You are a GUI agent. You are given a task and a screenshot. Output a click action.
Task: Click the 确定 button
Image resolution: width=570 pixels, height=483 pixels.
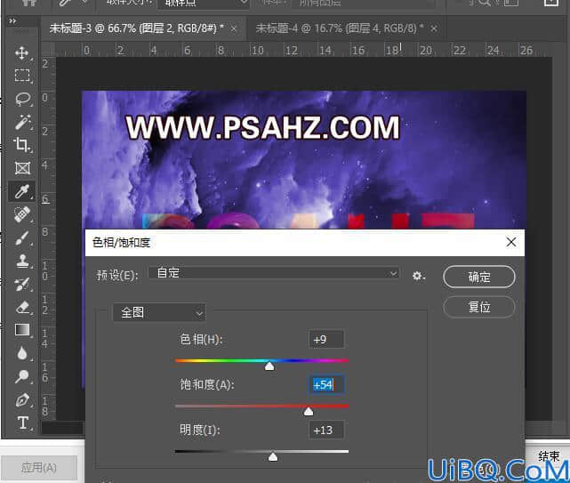[479, 277]
